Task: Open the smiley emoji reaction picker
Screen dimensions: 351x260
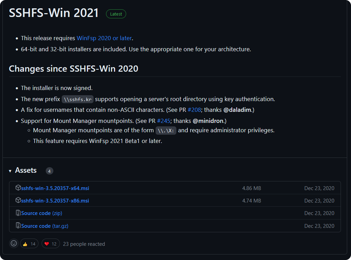Action: click(x=14, y=244)
